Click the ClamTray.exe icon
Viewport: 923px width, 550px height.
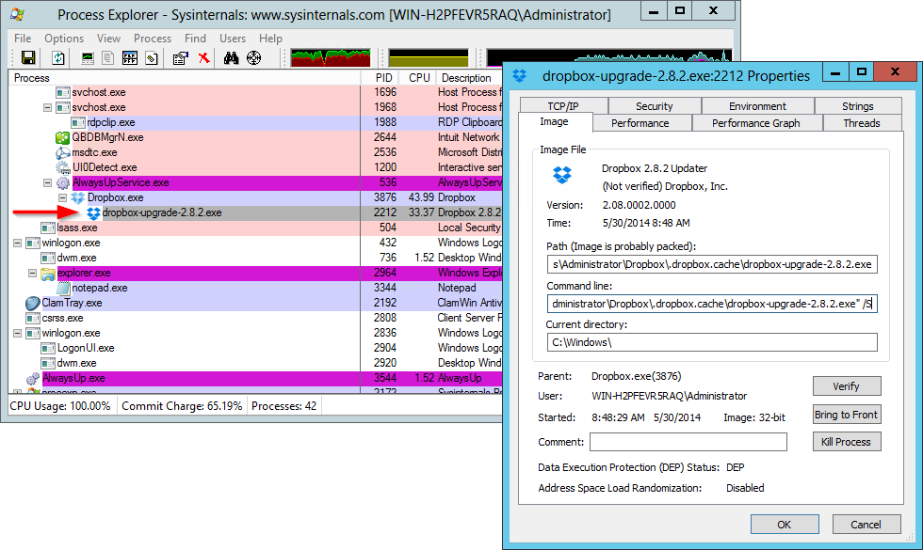pyautogui.click(x=33, y=303)
